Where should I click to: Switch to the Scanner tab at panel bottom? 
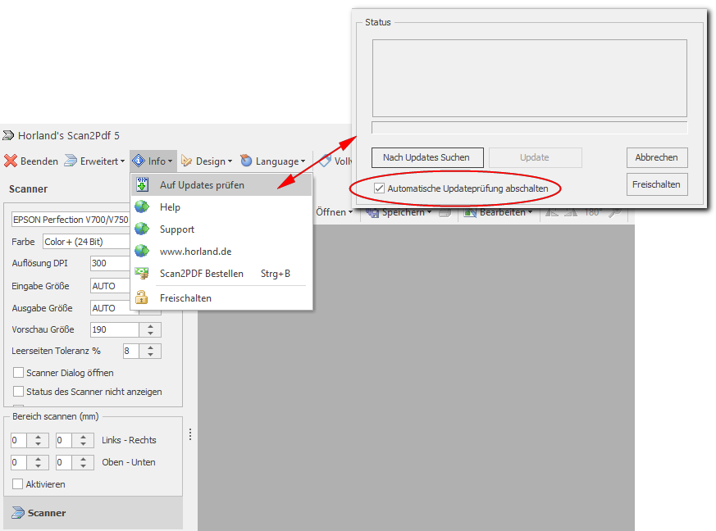coord(93,513)
